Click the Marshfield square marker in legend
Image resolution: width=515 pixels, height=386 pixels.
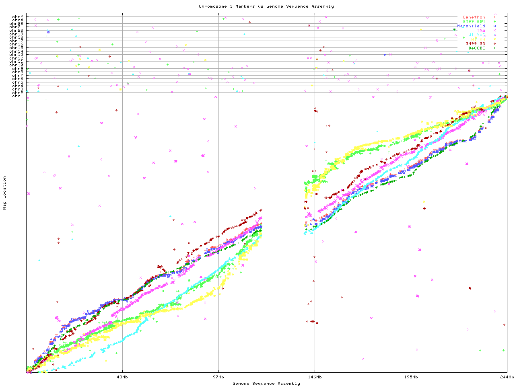(x=495, y=26)
